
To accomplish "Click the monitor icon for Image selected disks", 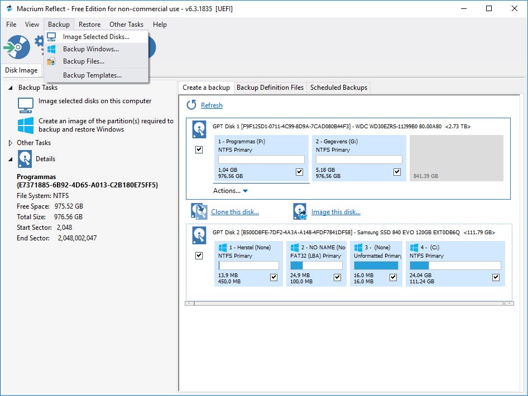I will tap(26, 104).
